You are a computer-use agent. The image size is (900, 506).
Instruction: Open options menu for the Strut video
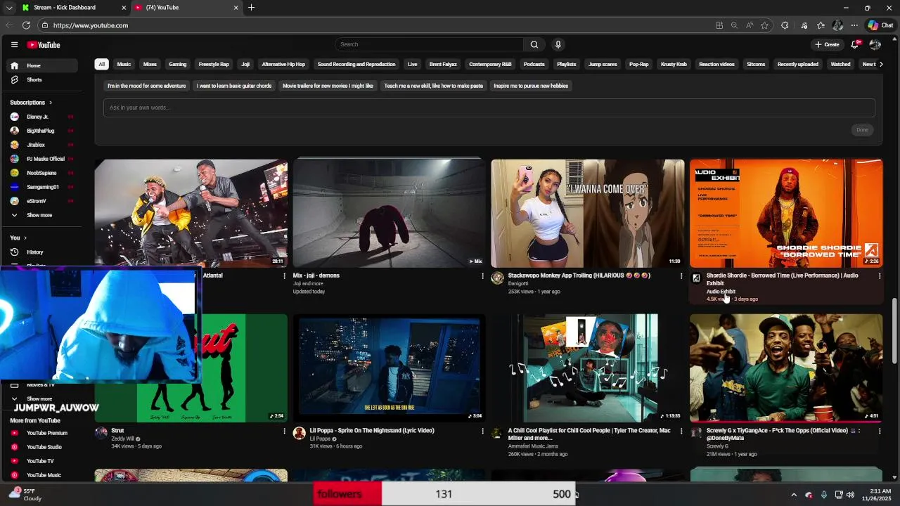tap(284, 431)
